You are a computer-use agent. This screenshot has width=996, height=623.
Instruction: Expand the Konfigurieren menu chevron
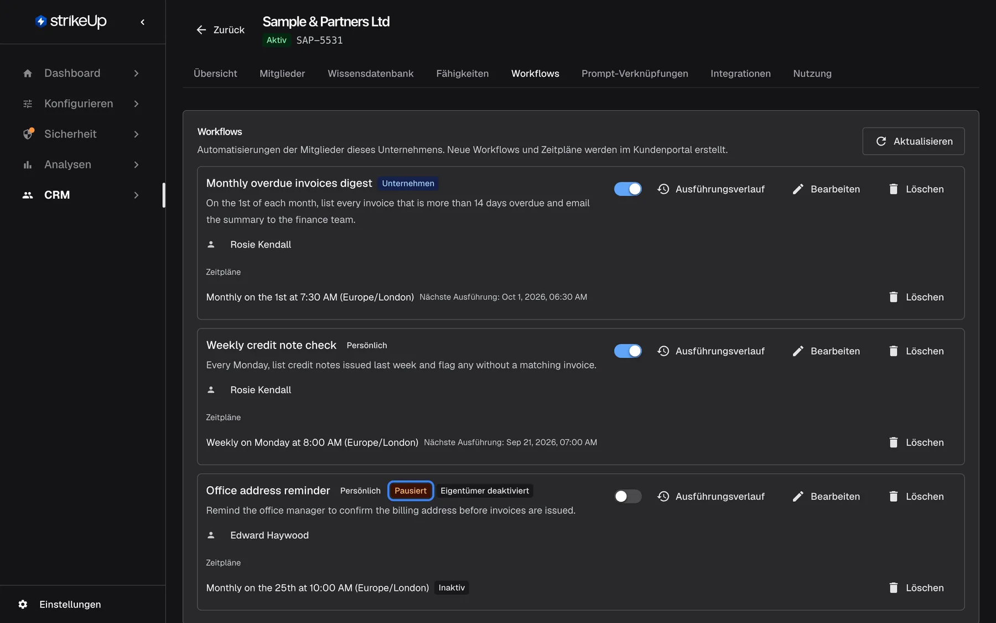coord(136,104)
